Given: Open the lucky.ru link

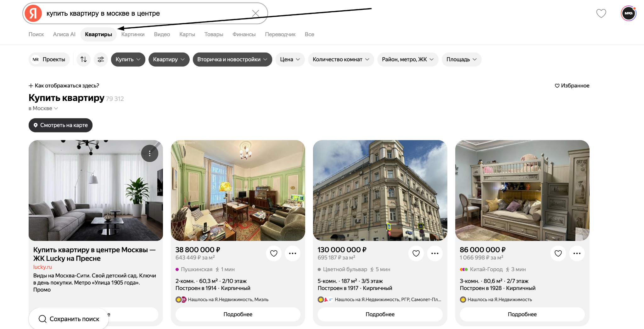Looking at the screenshot, I should coord(42,267).
